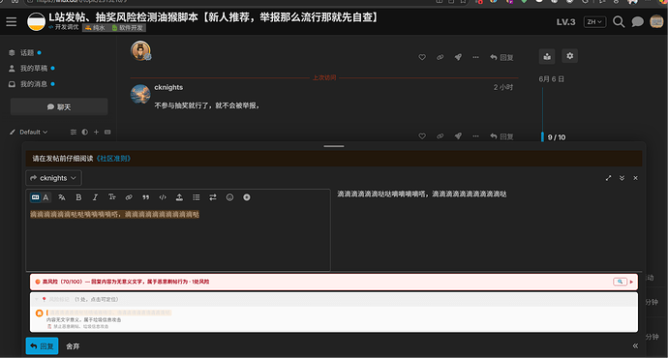The height and width of the screenshot is (358, 668).
Task: Go to 话题 in sidebar
Action: [26, 53]
